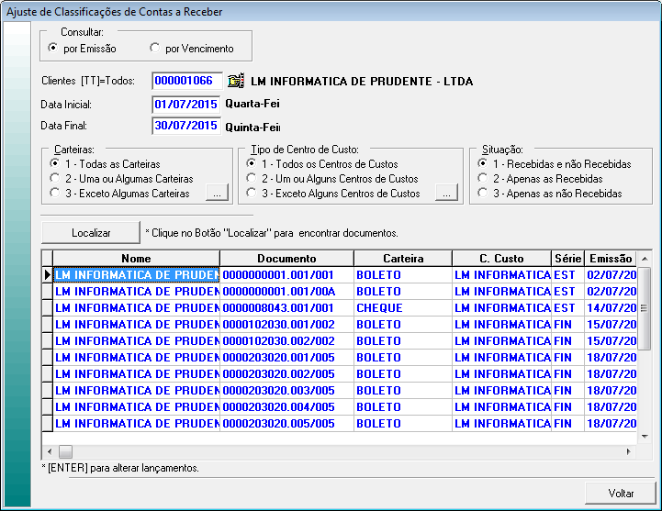Select 'por Emissão' radio option
Image resolution: width=662 pixels, height=511 pixels.
[x=52, y=48]
